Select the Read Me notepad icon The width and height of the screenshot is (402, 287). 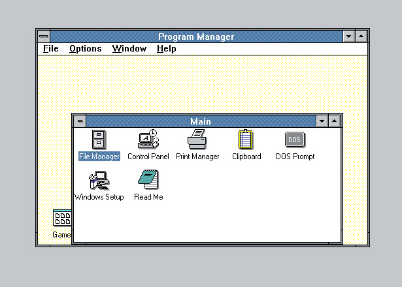(x=148, y=179)
